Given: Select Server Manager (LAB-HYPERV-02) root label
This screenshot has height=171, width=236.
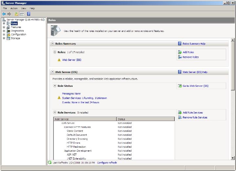Looking at the screenshot, I should point(26,20).
